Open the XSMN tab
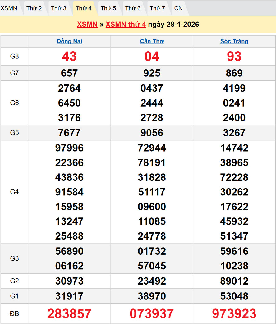This screenshot has height=324, width=276. (9, 8)
